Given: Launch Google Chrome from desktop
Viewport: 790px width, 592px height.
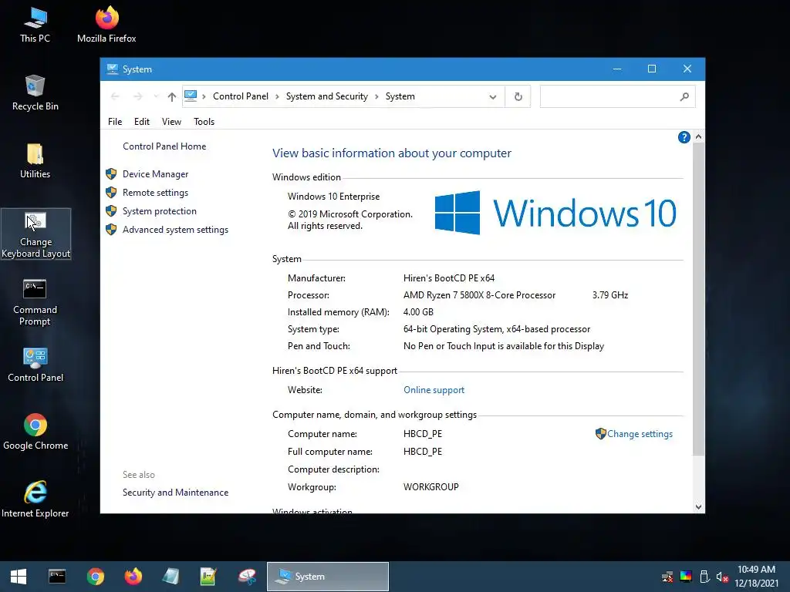Looking at the screenshot, I should (35, 432).
